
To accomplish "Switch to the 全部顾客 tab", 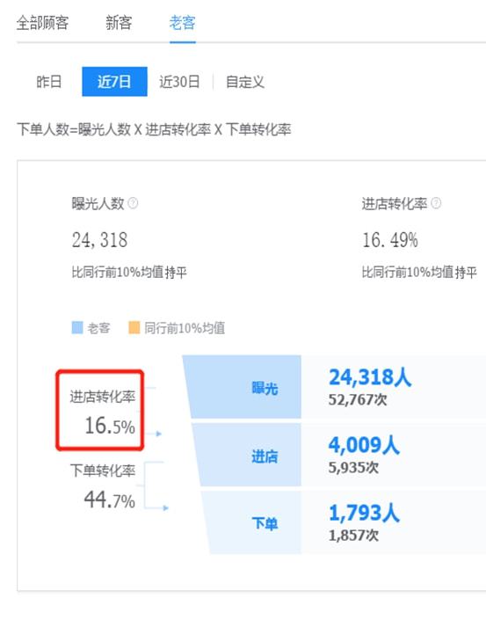I will point(43,23).
